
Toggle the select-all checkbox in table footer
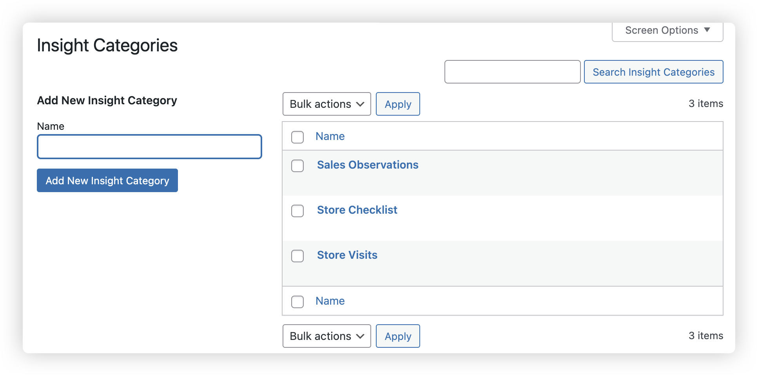pos(297,302)
